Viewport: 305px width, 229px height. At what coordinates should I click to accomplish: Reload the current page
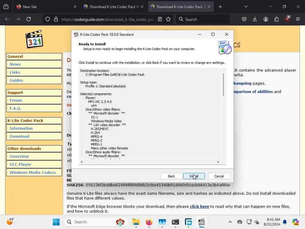click(x=29, y=19)
